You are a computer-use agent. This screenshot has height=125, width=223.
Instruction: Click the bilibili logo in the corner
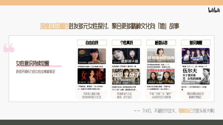click(213, 10)
